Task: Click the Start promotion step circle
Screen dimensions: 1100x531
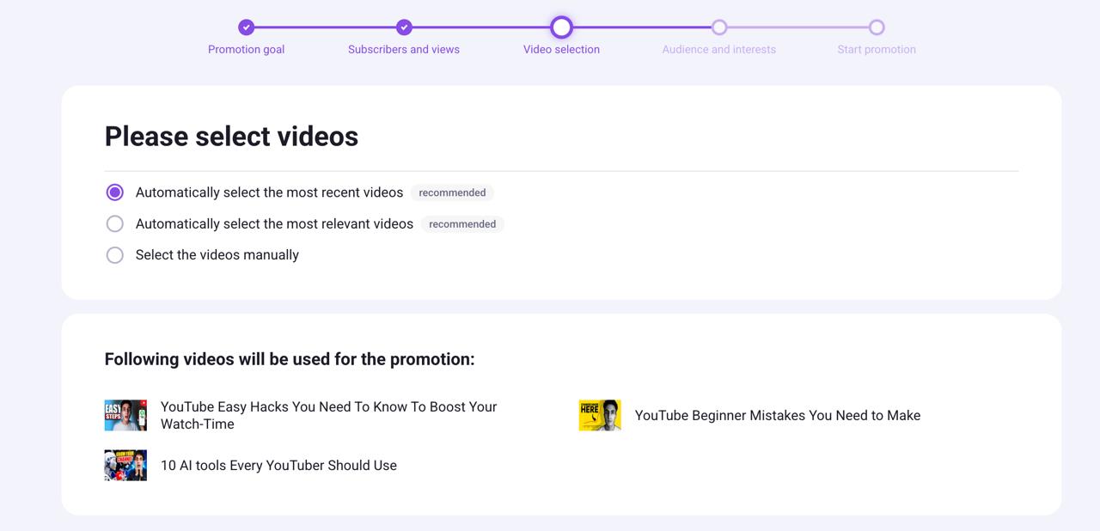Action: [x=877, y=27]
